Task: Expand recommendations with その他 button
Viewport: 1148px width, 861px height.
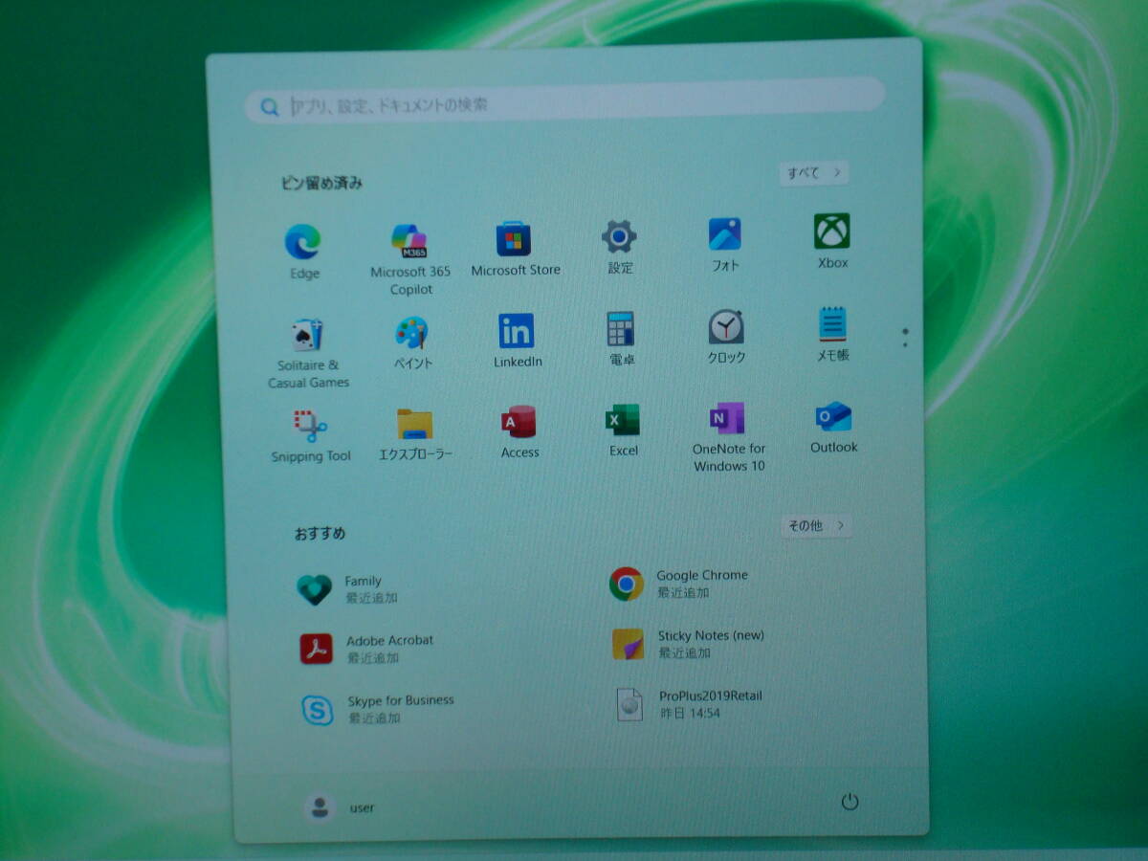Action: click(816, 525)
